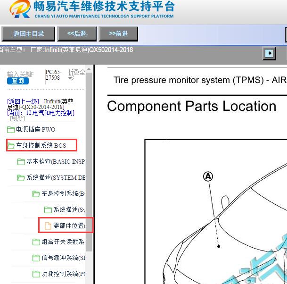Select 信号缓冲系统(SI row text
Image resolution: width=287 pixels, height=284 pixels.
(63, 258)
